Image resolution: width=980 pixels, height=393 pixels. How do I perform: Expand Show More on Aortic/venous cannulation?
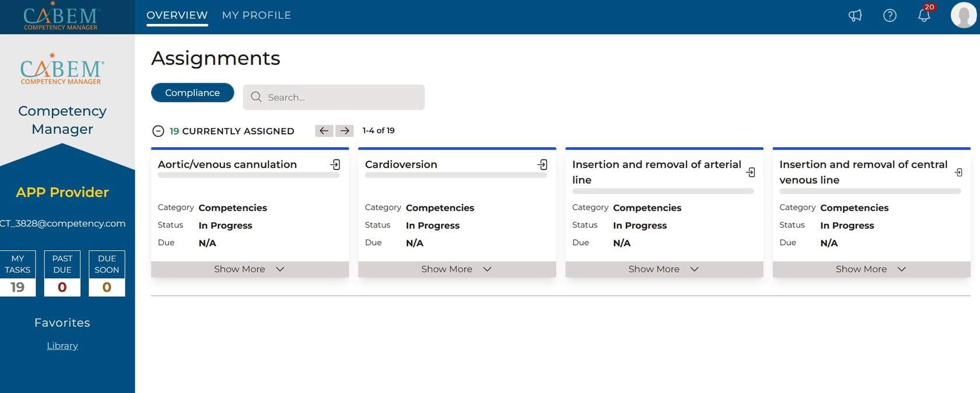point(249,269)
